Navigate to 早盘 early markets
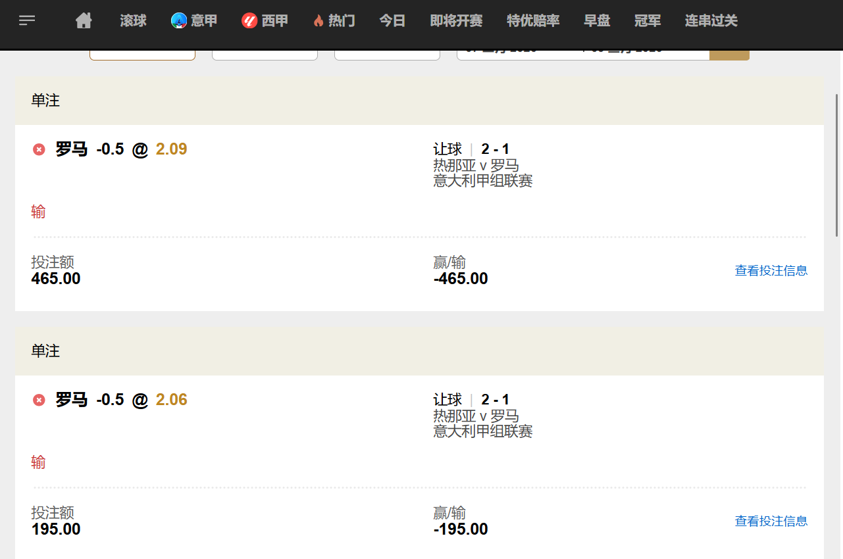Image resolution: width=843 pixels, height=559 pixels. click(596, 20)
